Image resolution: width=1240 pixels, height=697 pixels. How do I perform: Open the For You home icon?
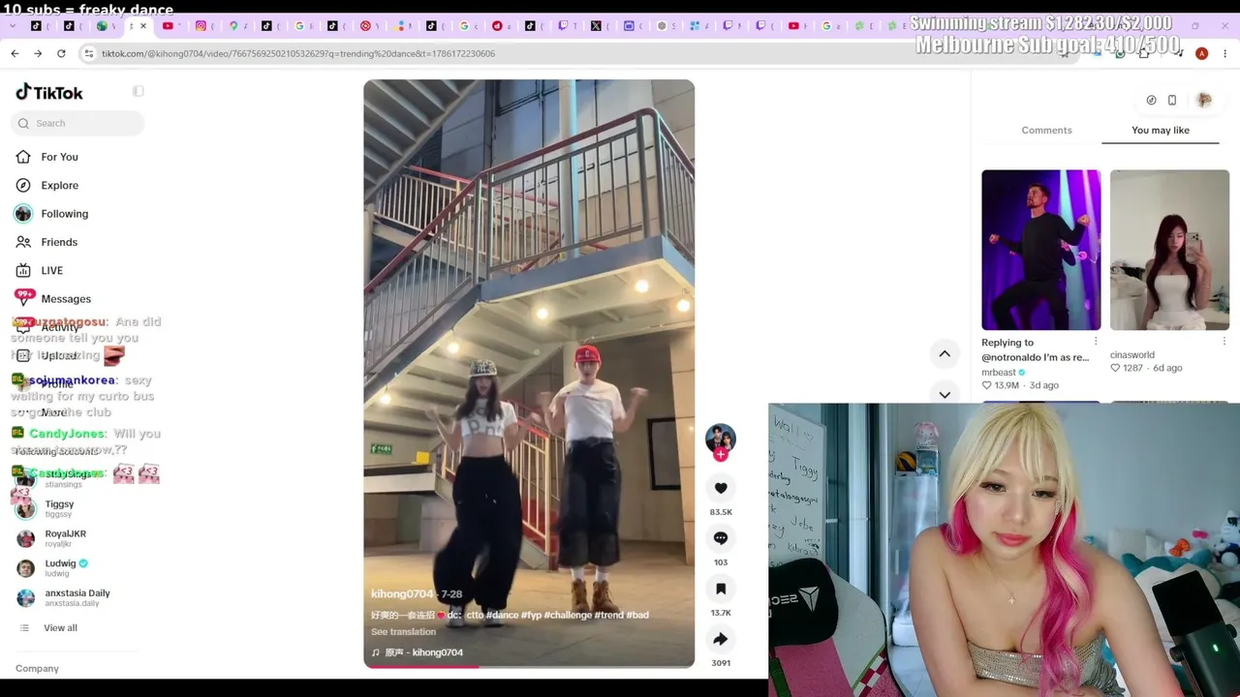pyautogui.click(x=23, y=157)
